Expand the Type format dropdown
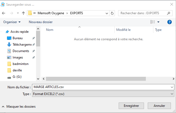176x113 pixels. pos(172,94)
